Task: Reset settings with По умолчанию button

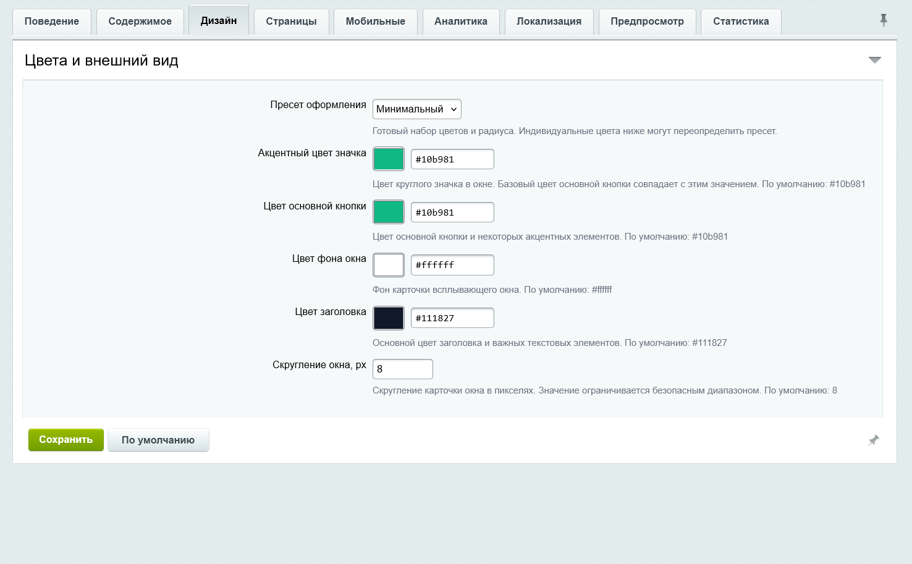Action: [x=158, y=440]
